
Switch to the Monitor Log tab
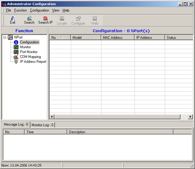(43, 125)
